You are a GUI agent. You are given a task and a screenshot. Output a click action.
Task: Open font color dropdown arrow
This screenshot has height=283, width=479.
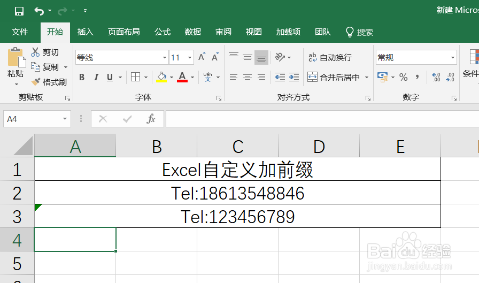pyautogui.click(x=192, y=78)
